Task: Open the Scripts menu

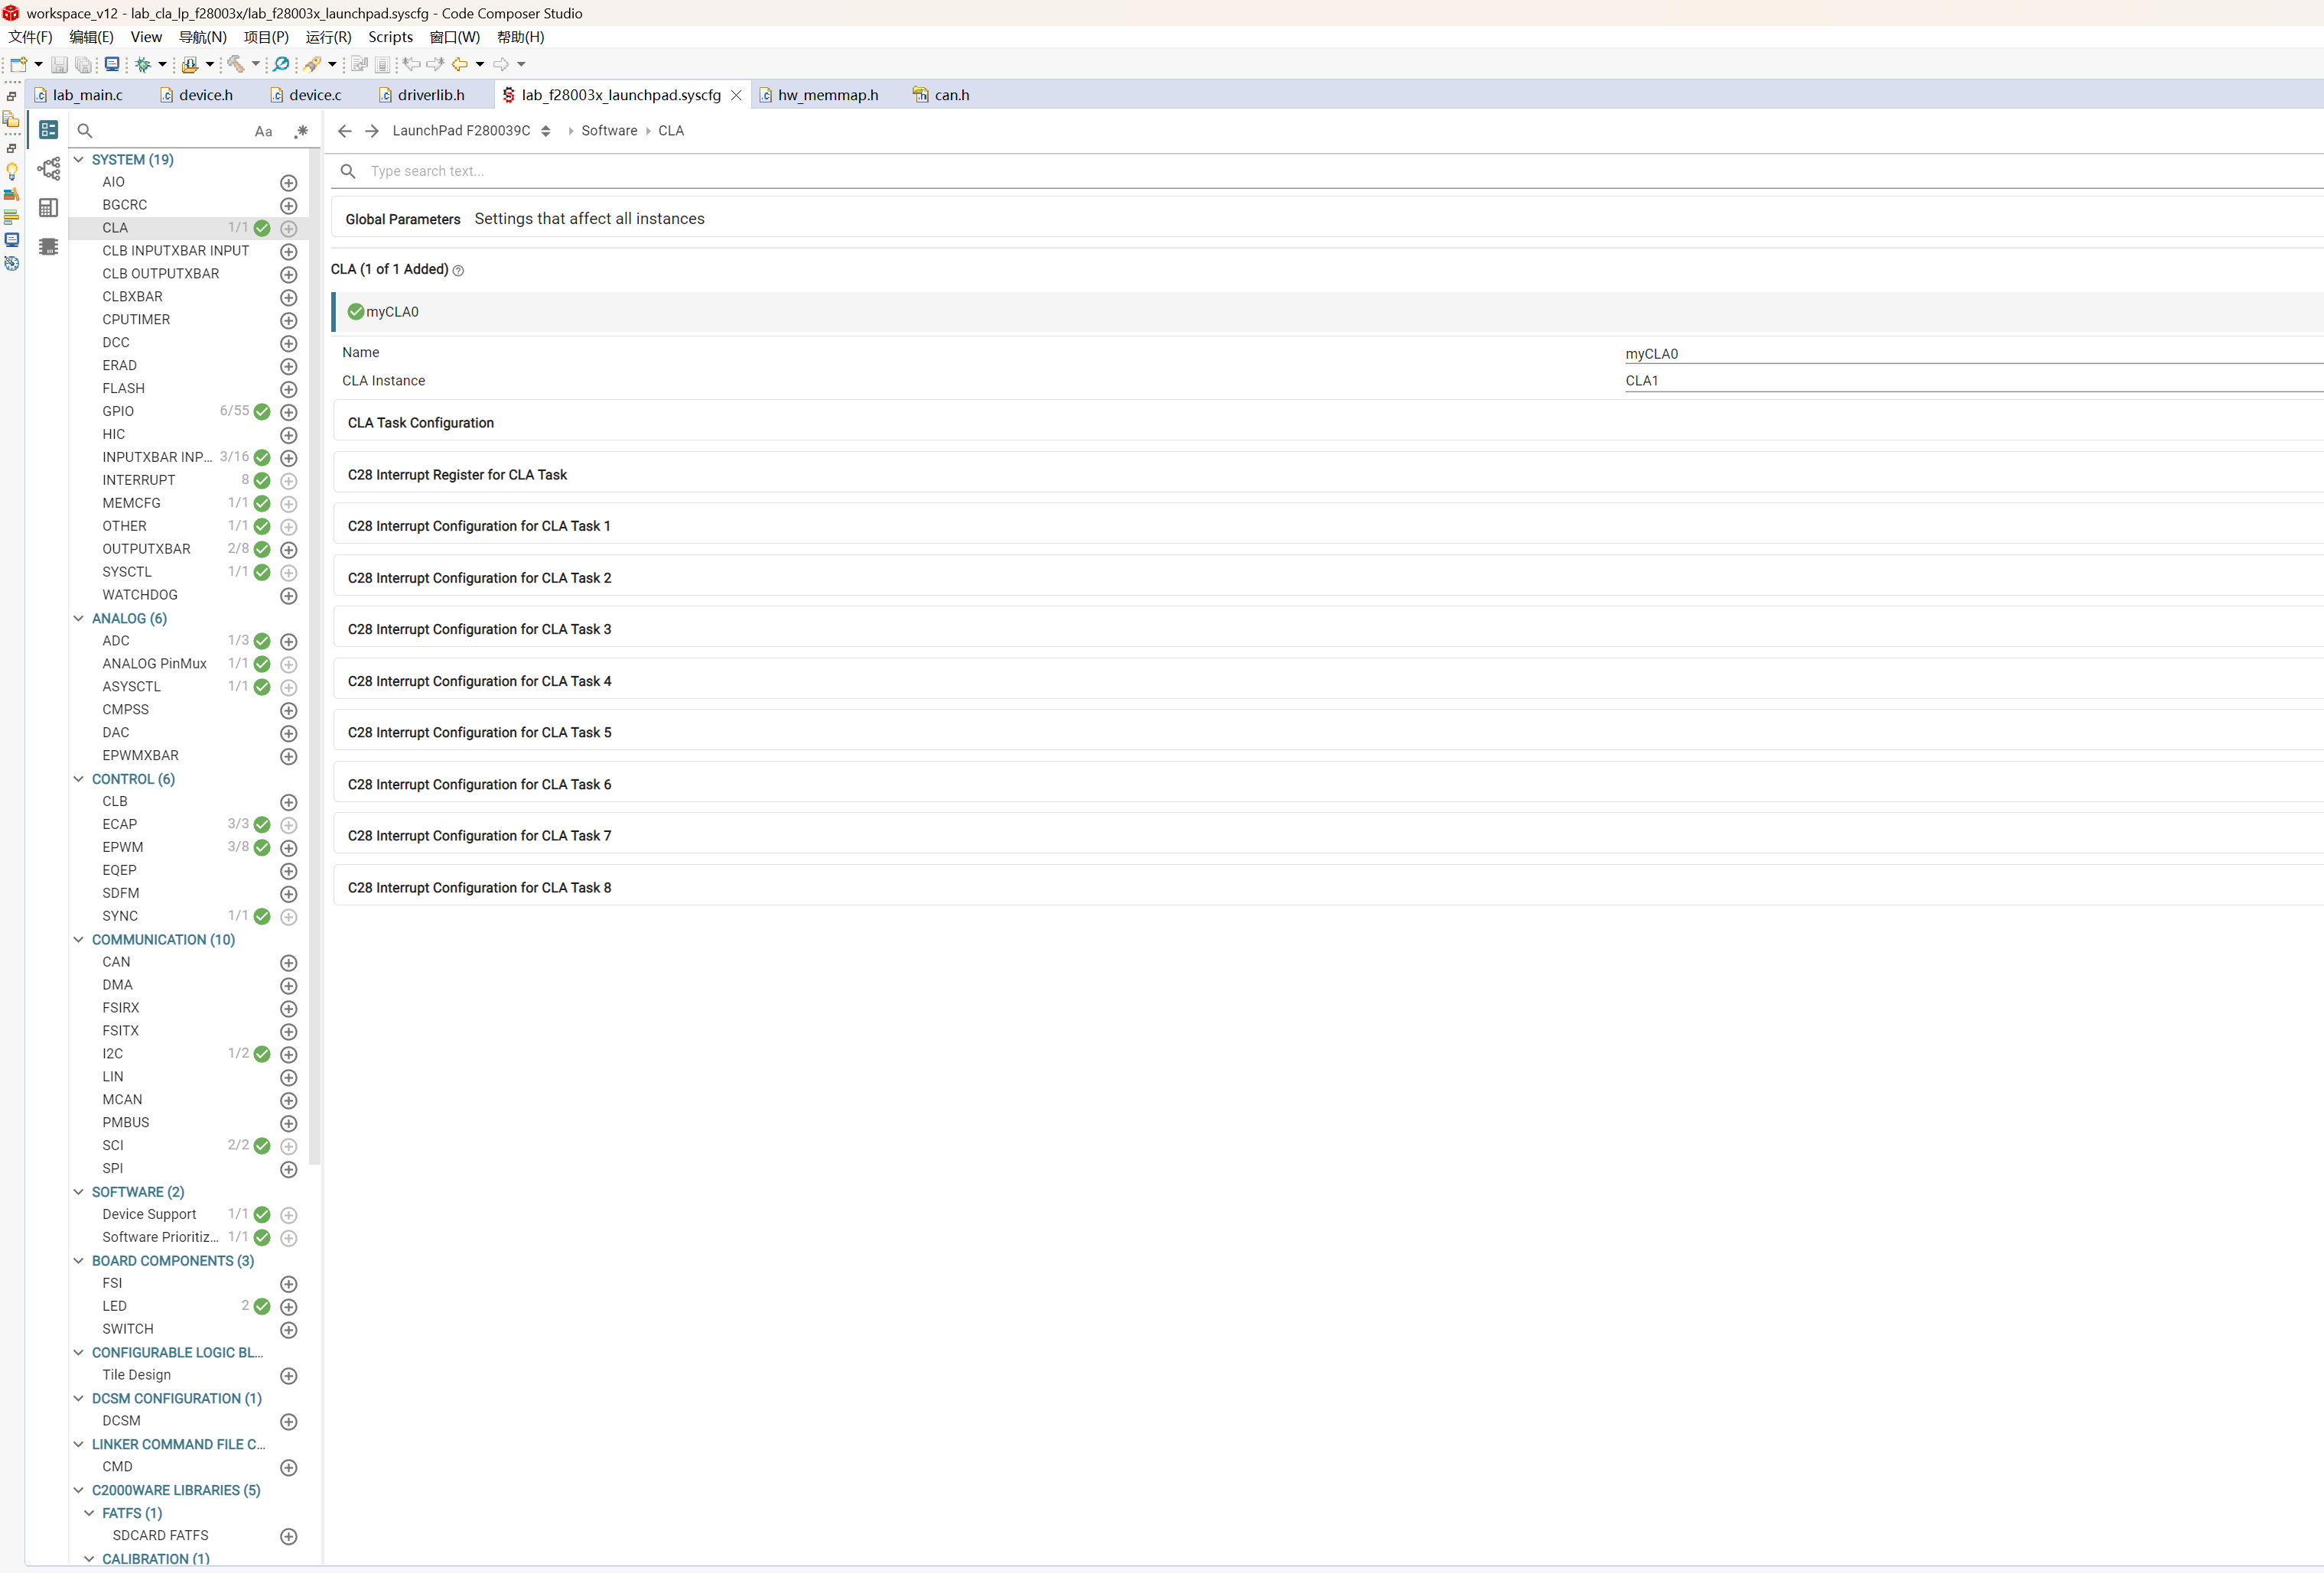Action: coord(390,37)
